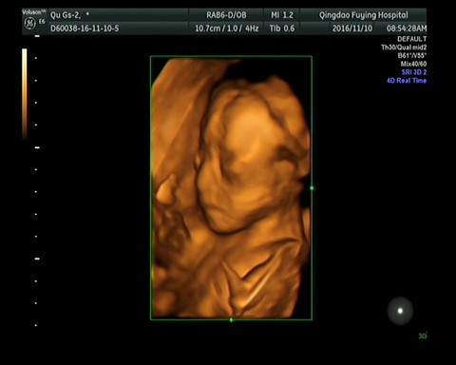The height and width of the screenshot is (365, 456).
Task: Select the MI 1.2 indicator
Action: click(x=282, y=15)
